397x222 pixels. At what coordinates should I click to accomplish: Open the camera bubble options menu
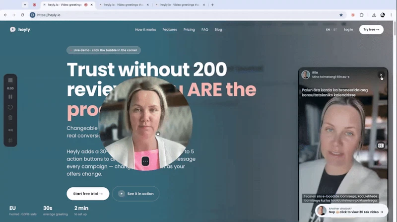(145, 161)
